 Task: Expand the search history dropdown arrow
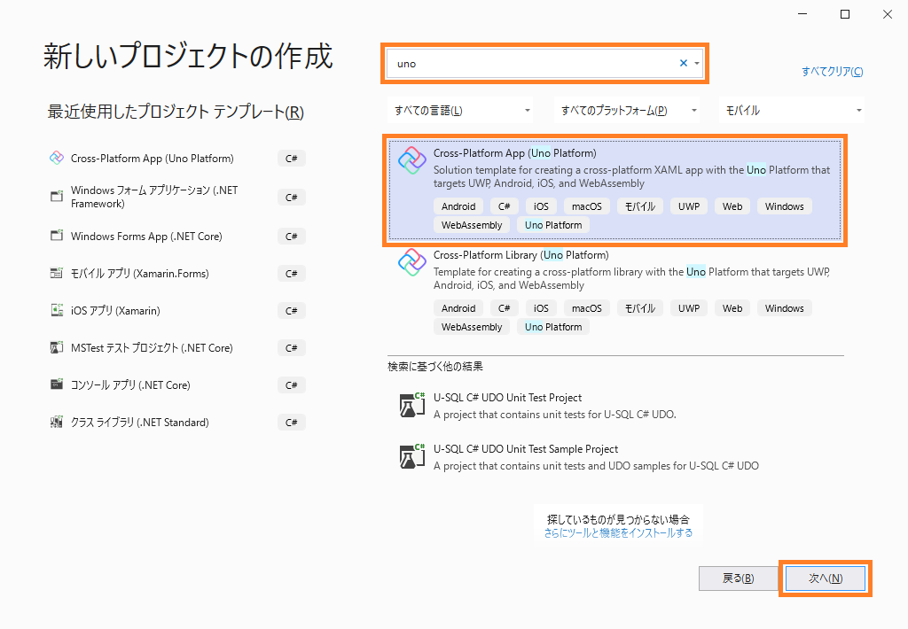698,64
